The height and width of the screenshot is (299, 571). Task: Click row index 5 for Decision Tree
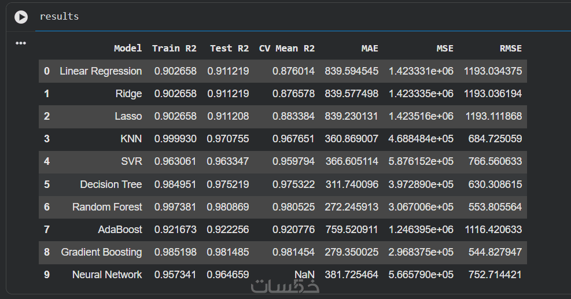47,184
